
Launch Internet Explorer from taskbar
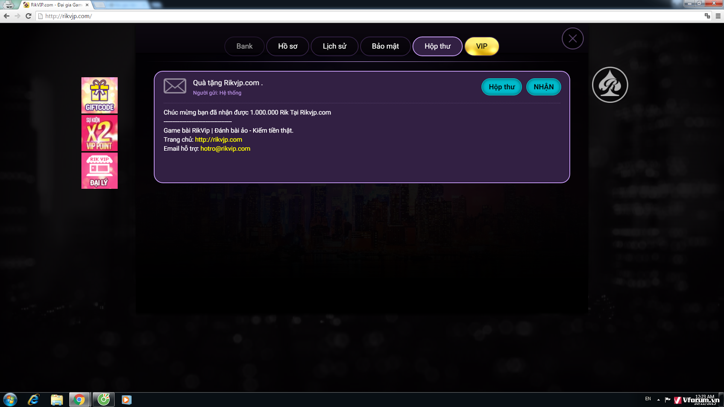tap(33, 400)
